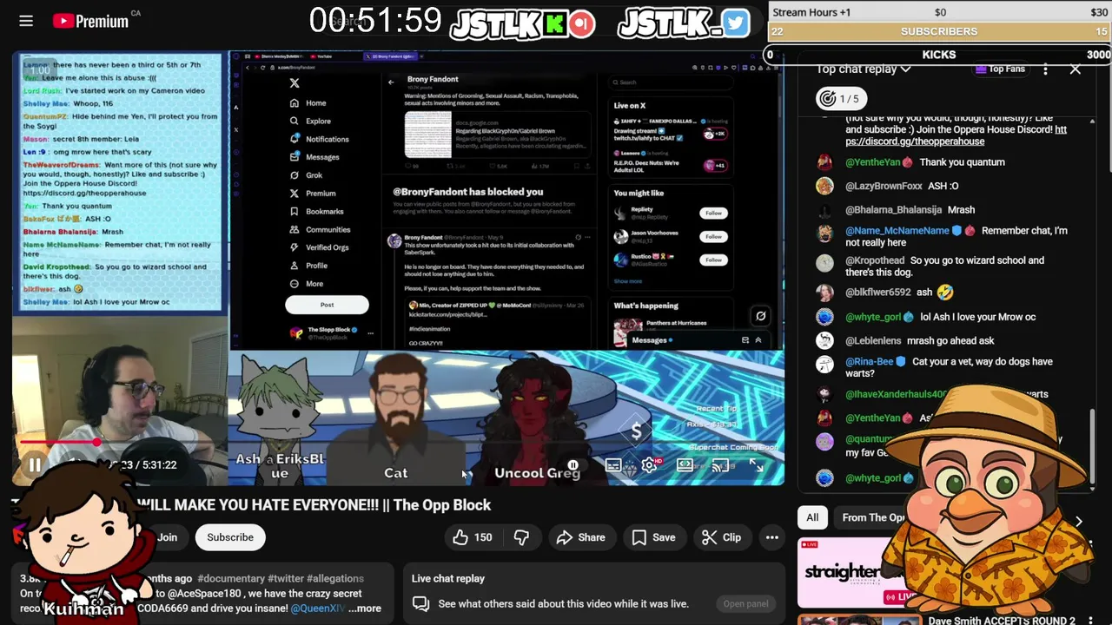Switch to theater mode

click(685, 466)
